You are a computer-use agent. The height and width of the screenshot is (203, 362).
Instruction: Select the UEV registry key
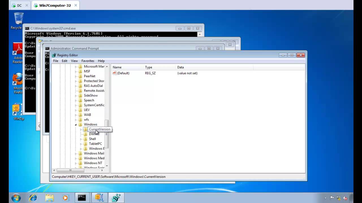pyautogui.click(x=87, y=110)
